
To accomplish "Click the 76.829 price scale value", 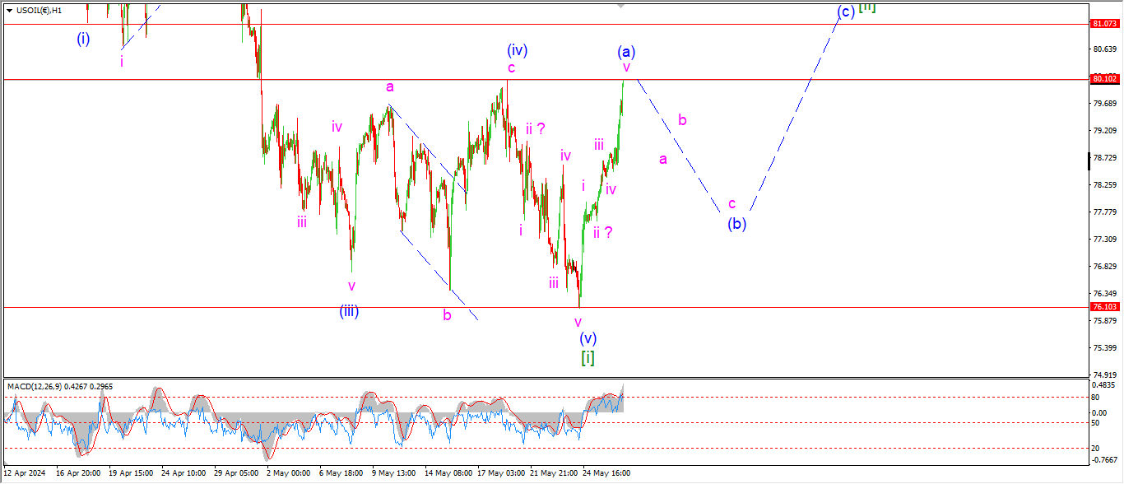I will coord(1103,266).
